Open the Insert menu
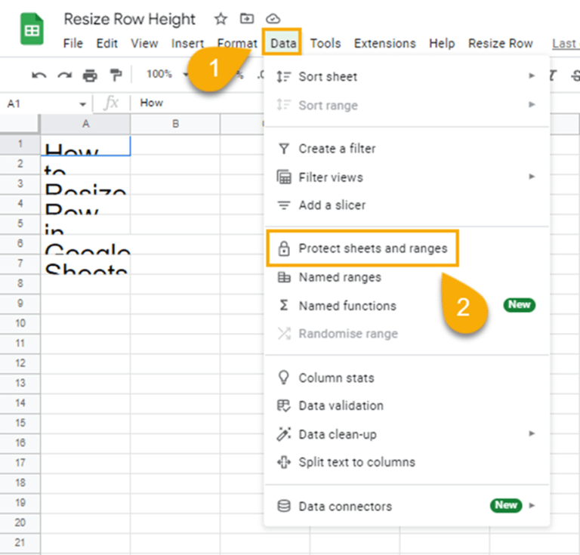This screenshot has height=555, width=580. [x=187, y=44]
